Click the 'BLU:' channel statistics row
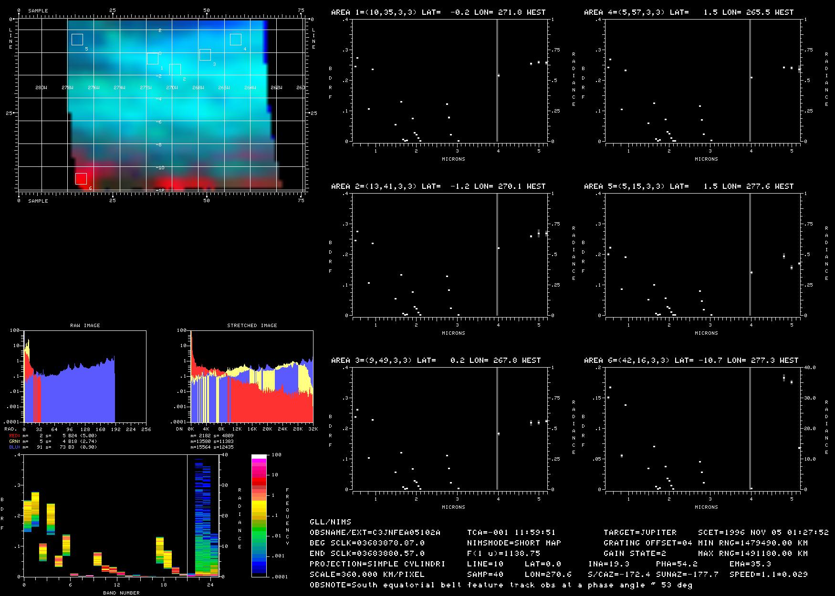Screen dimensions: 835x596 53,447
